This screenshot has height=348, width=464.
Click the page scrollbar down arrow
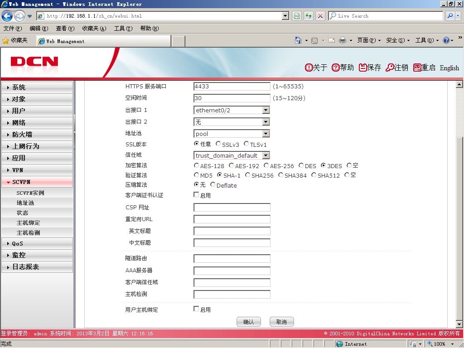pyautogui.click(x=459, y=324)
